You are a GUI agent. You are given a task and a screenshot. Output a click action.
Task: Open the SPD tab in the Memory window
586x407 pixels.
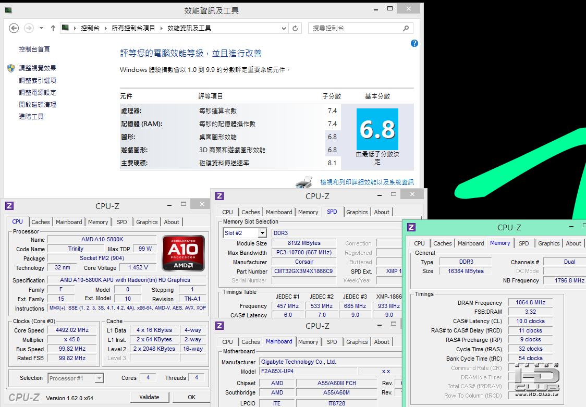523,243
